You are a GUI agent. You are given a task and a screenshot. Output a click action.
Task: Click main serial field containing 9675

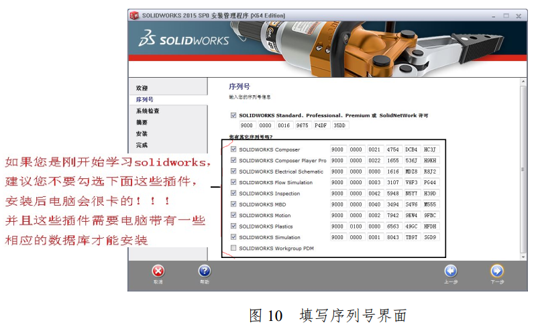(303, 125)
